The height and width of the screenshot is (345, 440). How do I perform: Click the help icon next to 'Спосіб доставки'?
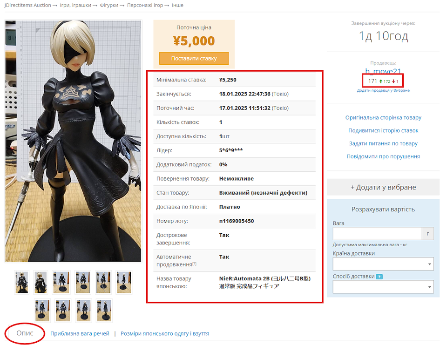379,277
